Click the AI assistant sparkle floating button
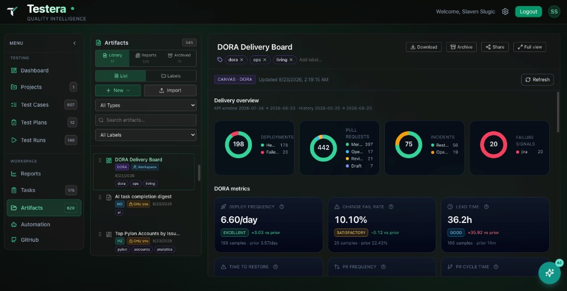 pyautogui.click(x=549, y=273)
